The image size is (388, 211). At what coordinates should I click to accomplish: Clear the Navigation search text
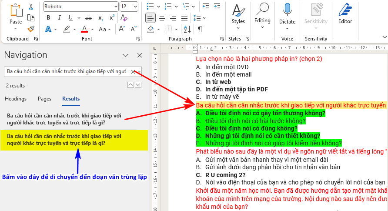pos(133,72)
